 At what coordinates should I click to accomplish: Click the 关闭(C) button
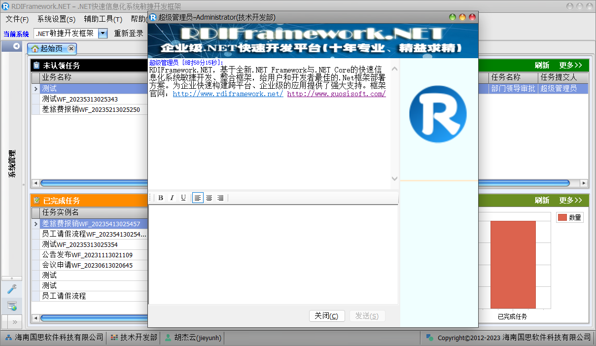(326, 316)
